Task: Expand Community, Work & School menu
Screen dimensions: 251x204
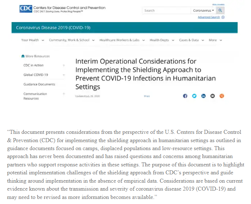Action: (72, 40)
